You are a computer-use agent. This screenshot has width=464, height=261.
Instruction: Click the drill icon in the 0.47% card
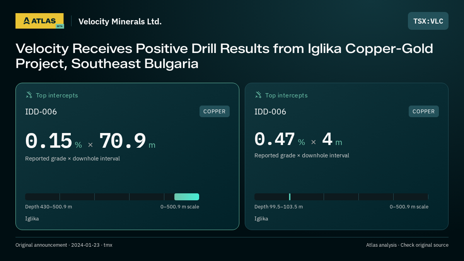[x=258, y=95]
